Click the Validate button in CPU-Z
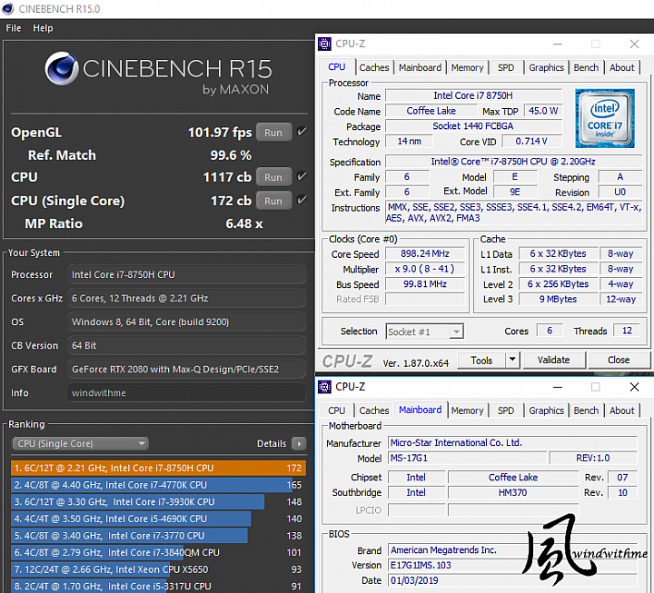 554,360
